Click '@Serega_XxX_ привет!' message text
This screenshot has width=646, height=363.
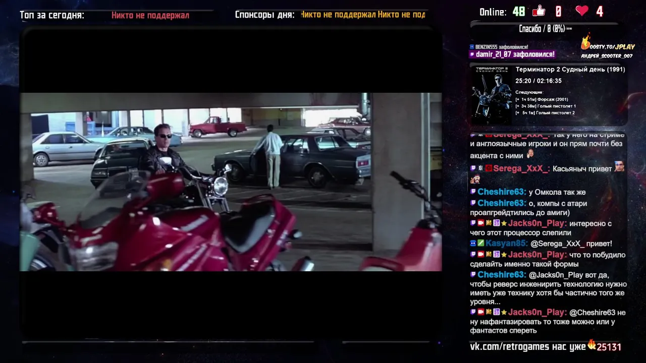point(571,244)
